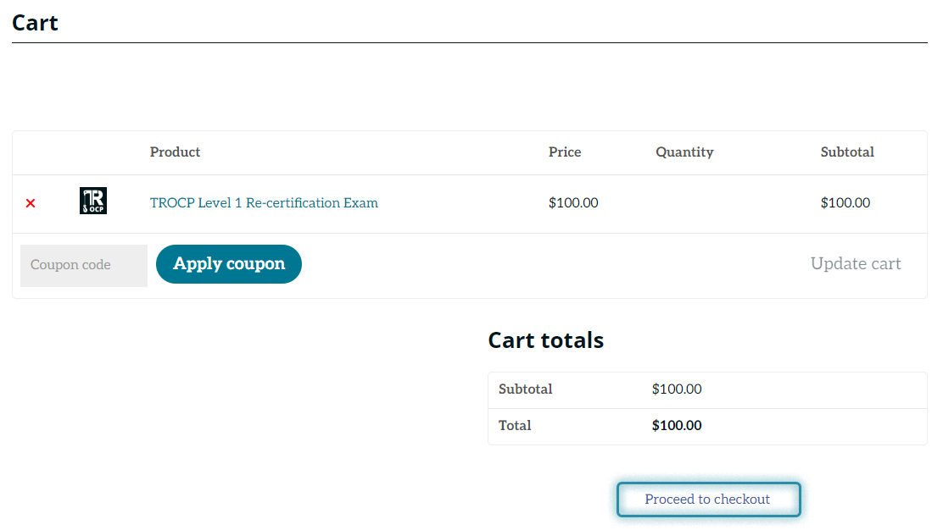Click the Price column header
This screenshot has width=943, height=530.
[x=565, y=152]
